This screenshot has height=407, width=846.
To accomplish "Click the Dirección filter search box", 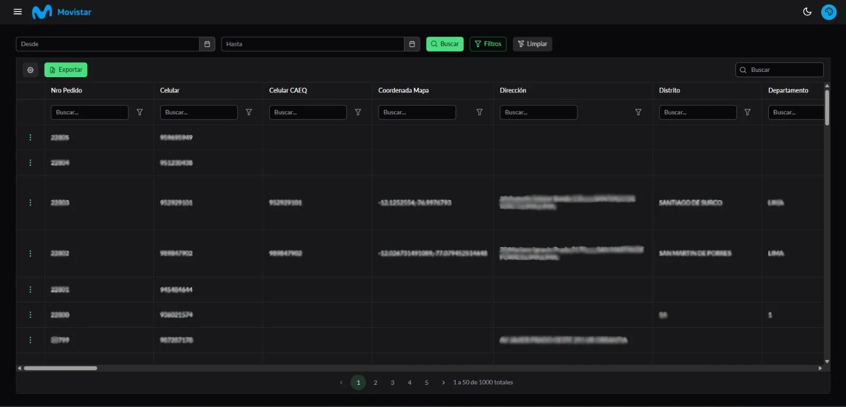I will [x=538, y=112].
